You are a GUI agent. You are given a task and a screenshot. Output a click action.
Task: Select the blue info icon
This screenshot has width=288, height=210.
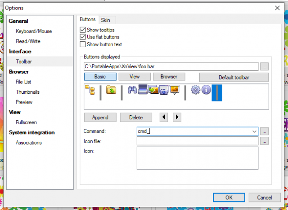click(x=206, y=90)
